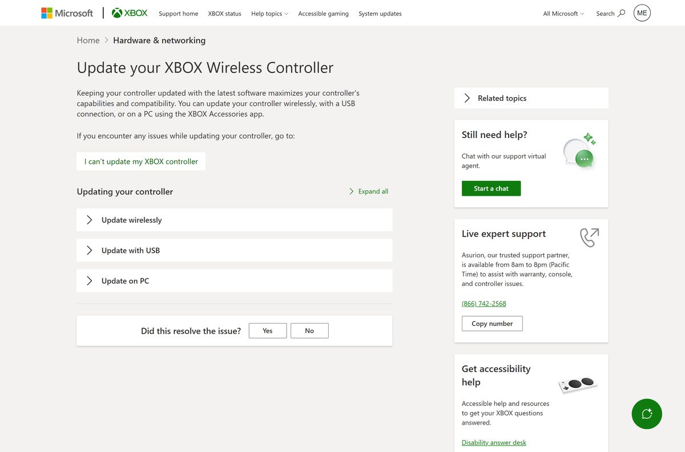
Task: Open System updates
Action: pos(380,14)
